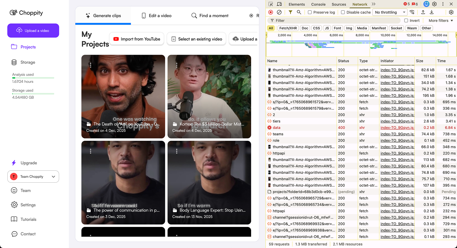Open Projects in the sidebar
This screenshot has width=457, height=248.
pos(24,47)
